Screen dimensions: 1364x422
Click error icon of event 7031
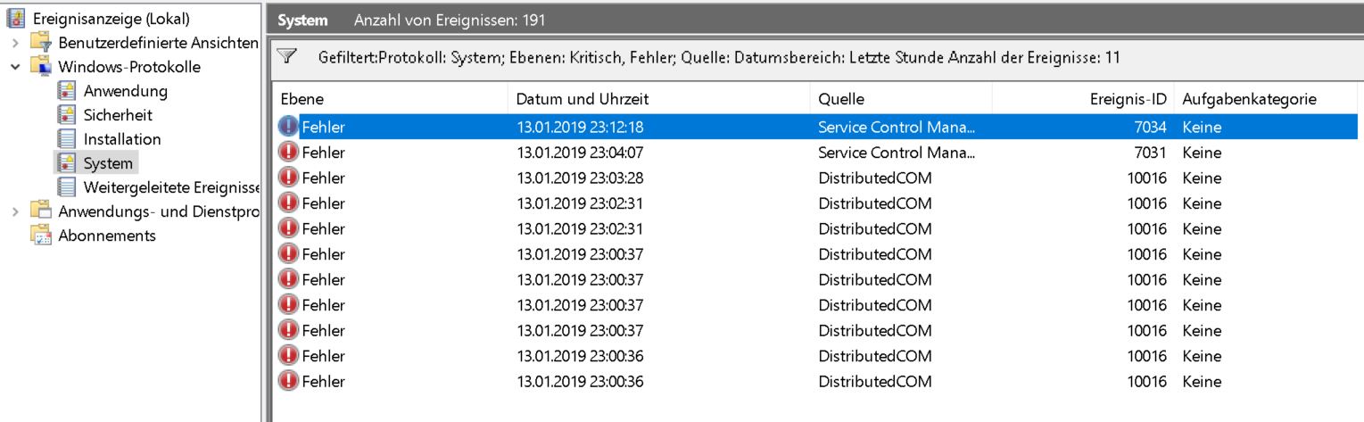click(x=289, y=153)
